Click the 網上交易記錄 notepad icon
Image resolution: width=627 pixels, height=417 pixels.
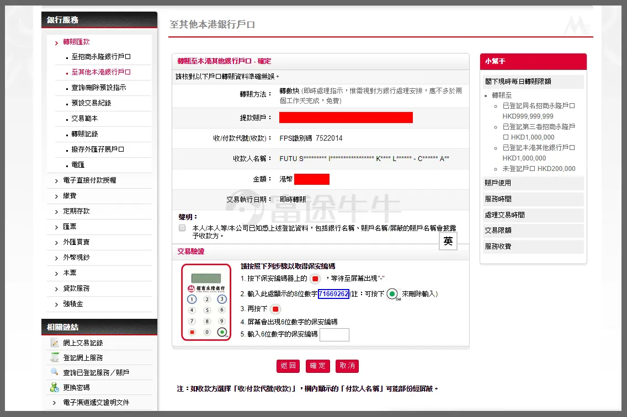pos(54,343)
